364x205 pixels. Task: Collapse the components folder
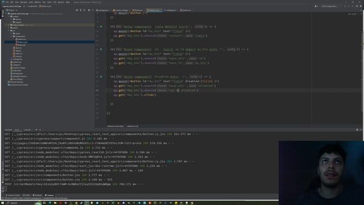(x=11, y=36)
